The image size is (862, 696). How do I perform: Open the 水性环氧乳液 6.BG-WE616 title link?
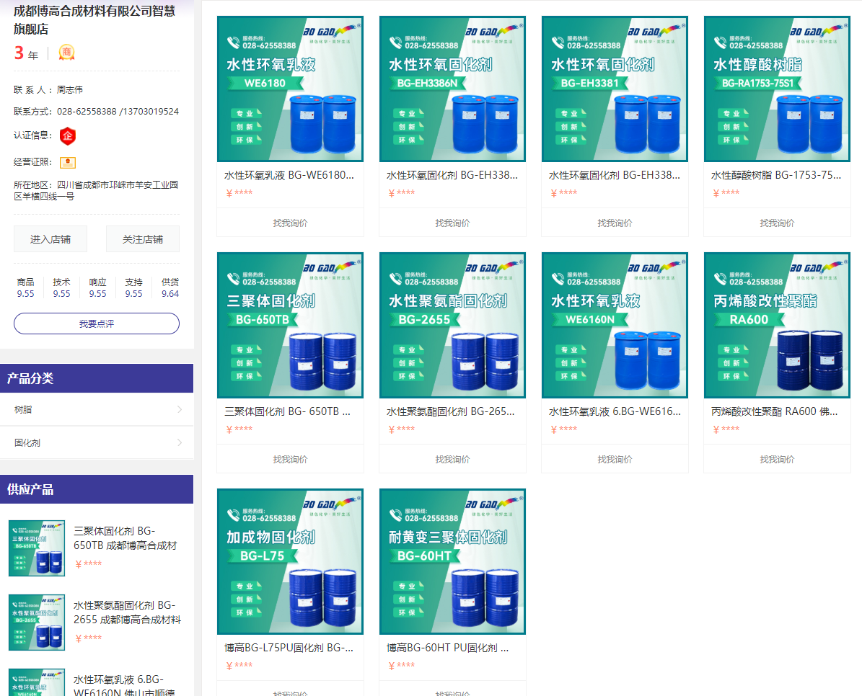(x=615, y=411)
